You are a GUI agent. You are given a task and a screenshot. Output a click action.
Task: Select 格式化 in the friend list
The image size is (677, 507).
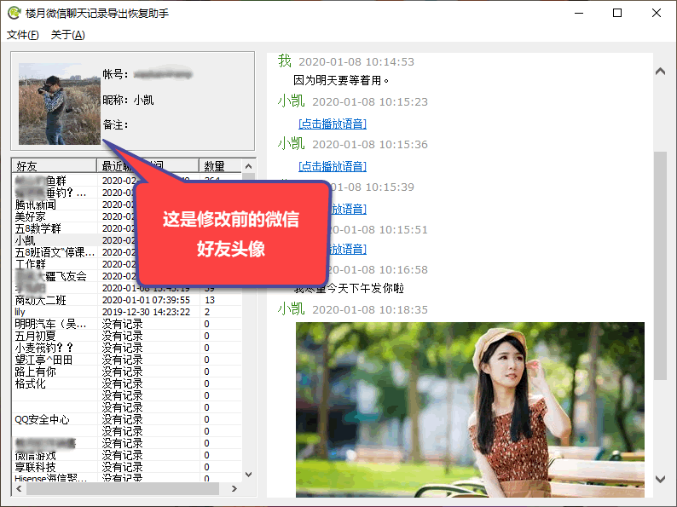(30, 383)
